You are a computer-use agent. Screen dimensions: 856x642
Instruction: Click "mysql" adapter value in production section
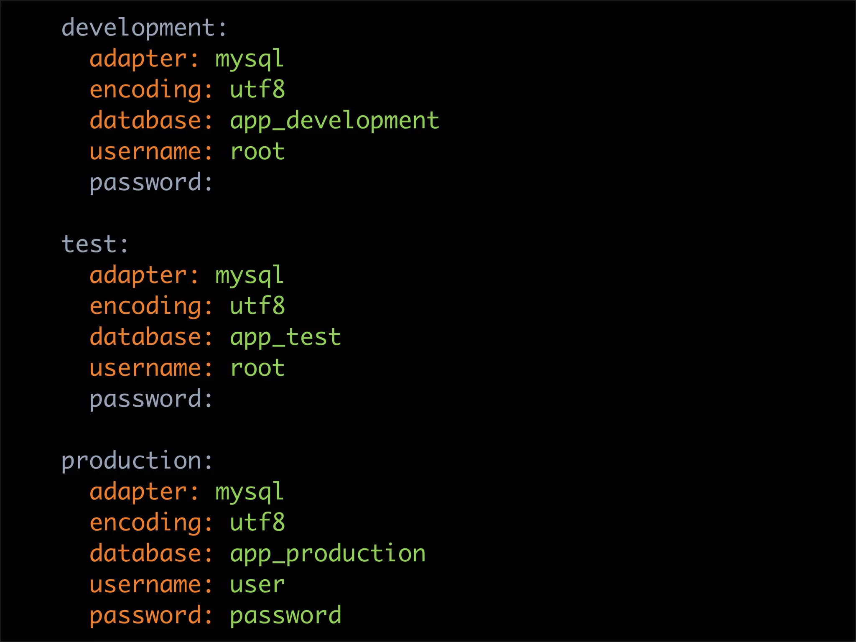250,492
